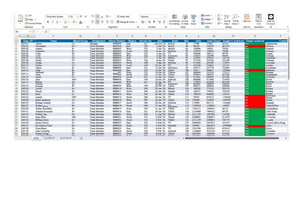The image size is (303, 204).
Task: Expand the formula bar
Action: tap(288, 32)
